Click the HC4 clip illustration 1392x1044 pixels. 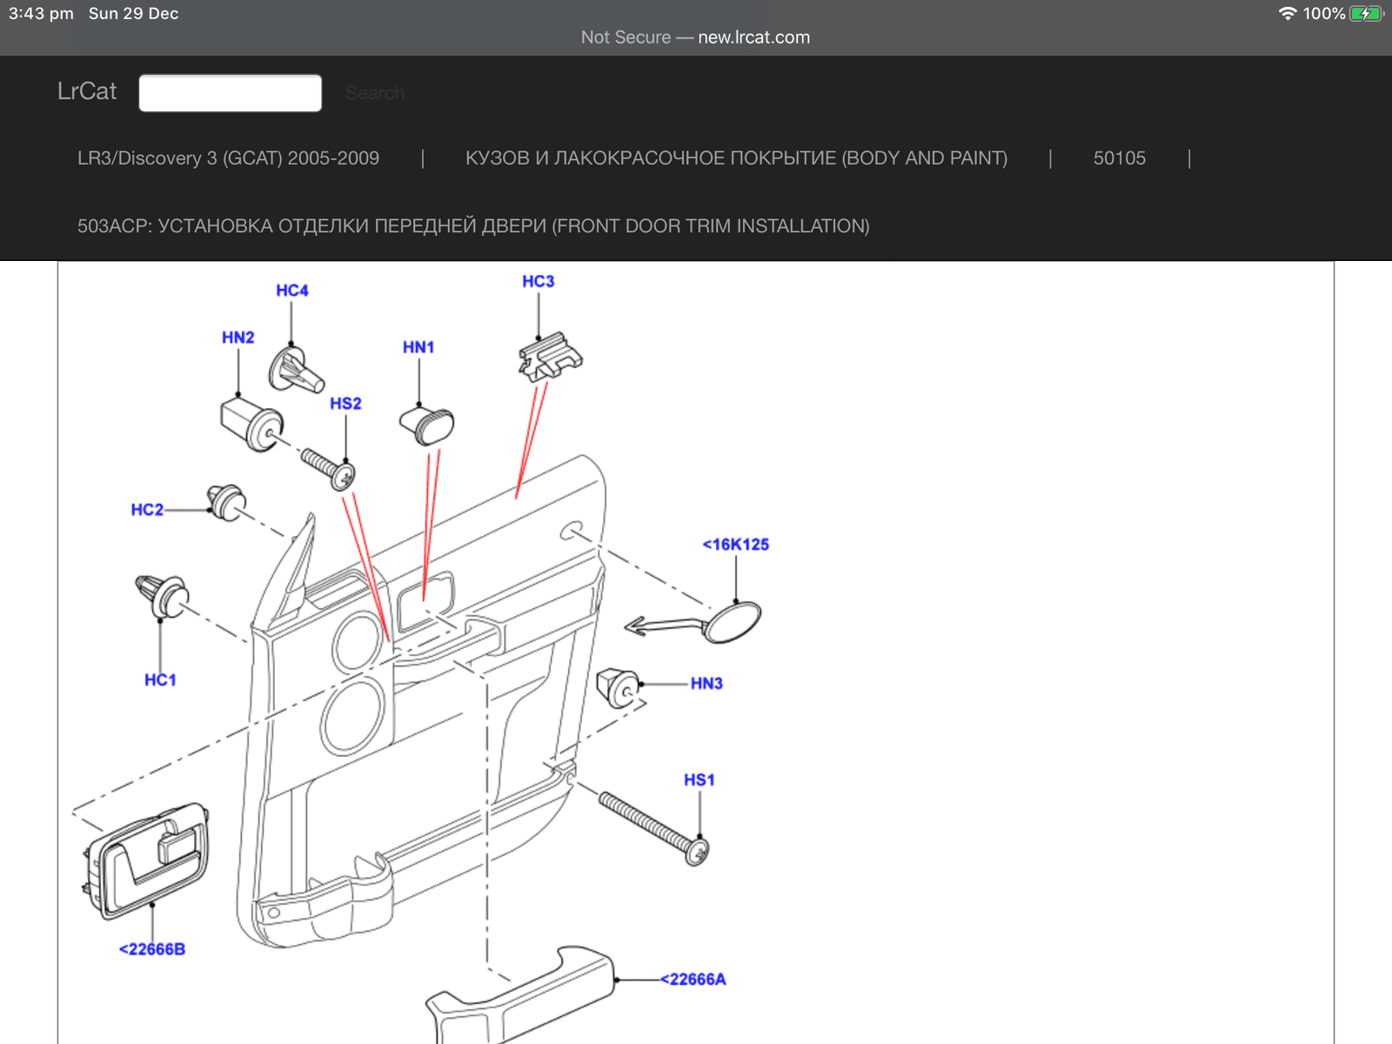(295, 371)
